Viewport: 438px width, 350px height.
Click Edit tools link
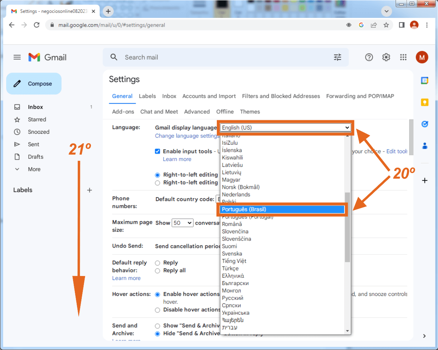pyautogui.click(x=397, y=151)
